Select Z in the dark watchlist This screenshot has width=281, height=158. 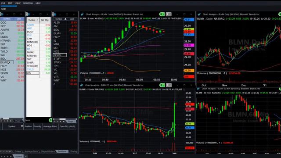(54, 84)
